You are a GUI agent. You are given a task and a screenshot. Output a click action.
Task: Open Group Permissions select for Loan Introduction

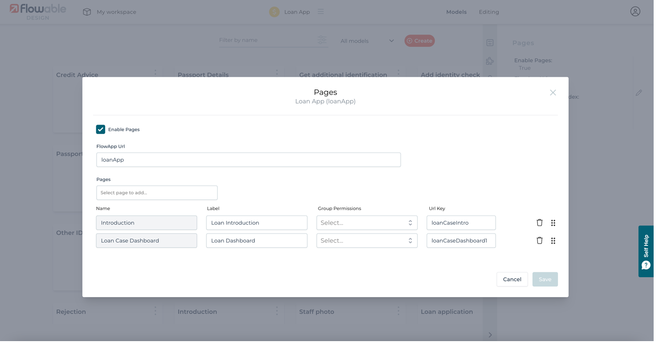367,222
